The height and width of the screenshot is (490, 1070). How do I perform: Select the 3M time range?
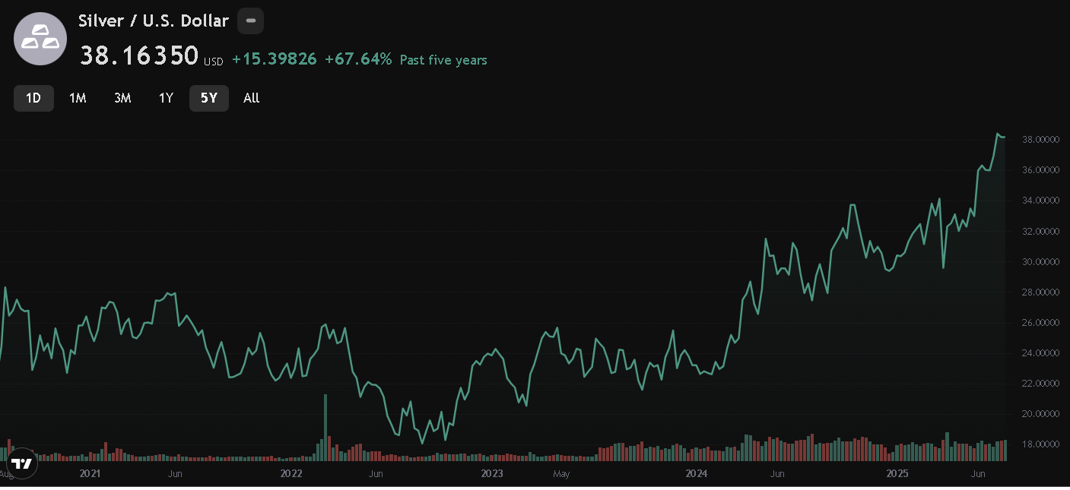coord(122,98)
